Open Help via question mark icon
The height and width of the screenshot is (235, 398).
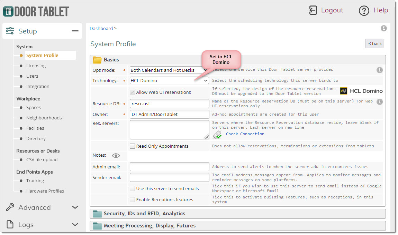(x=364, y=11)
